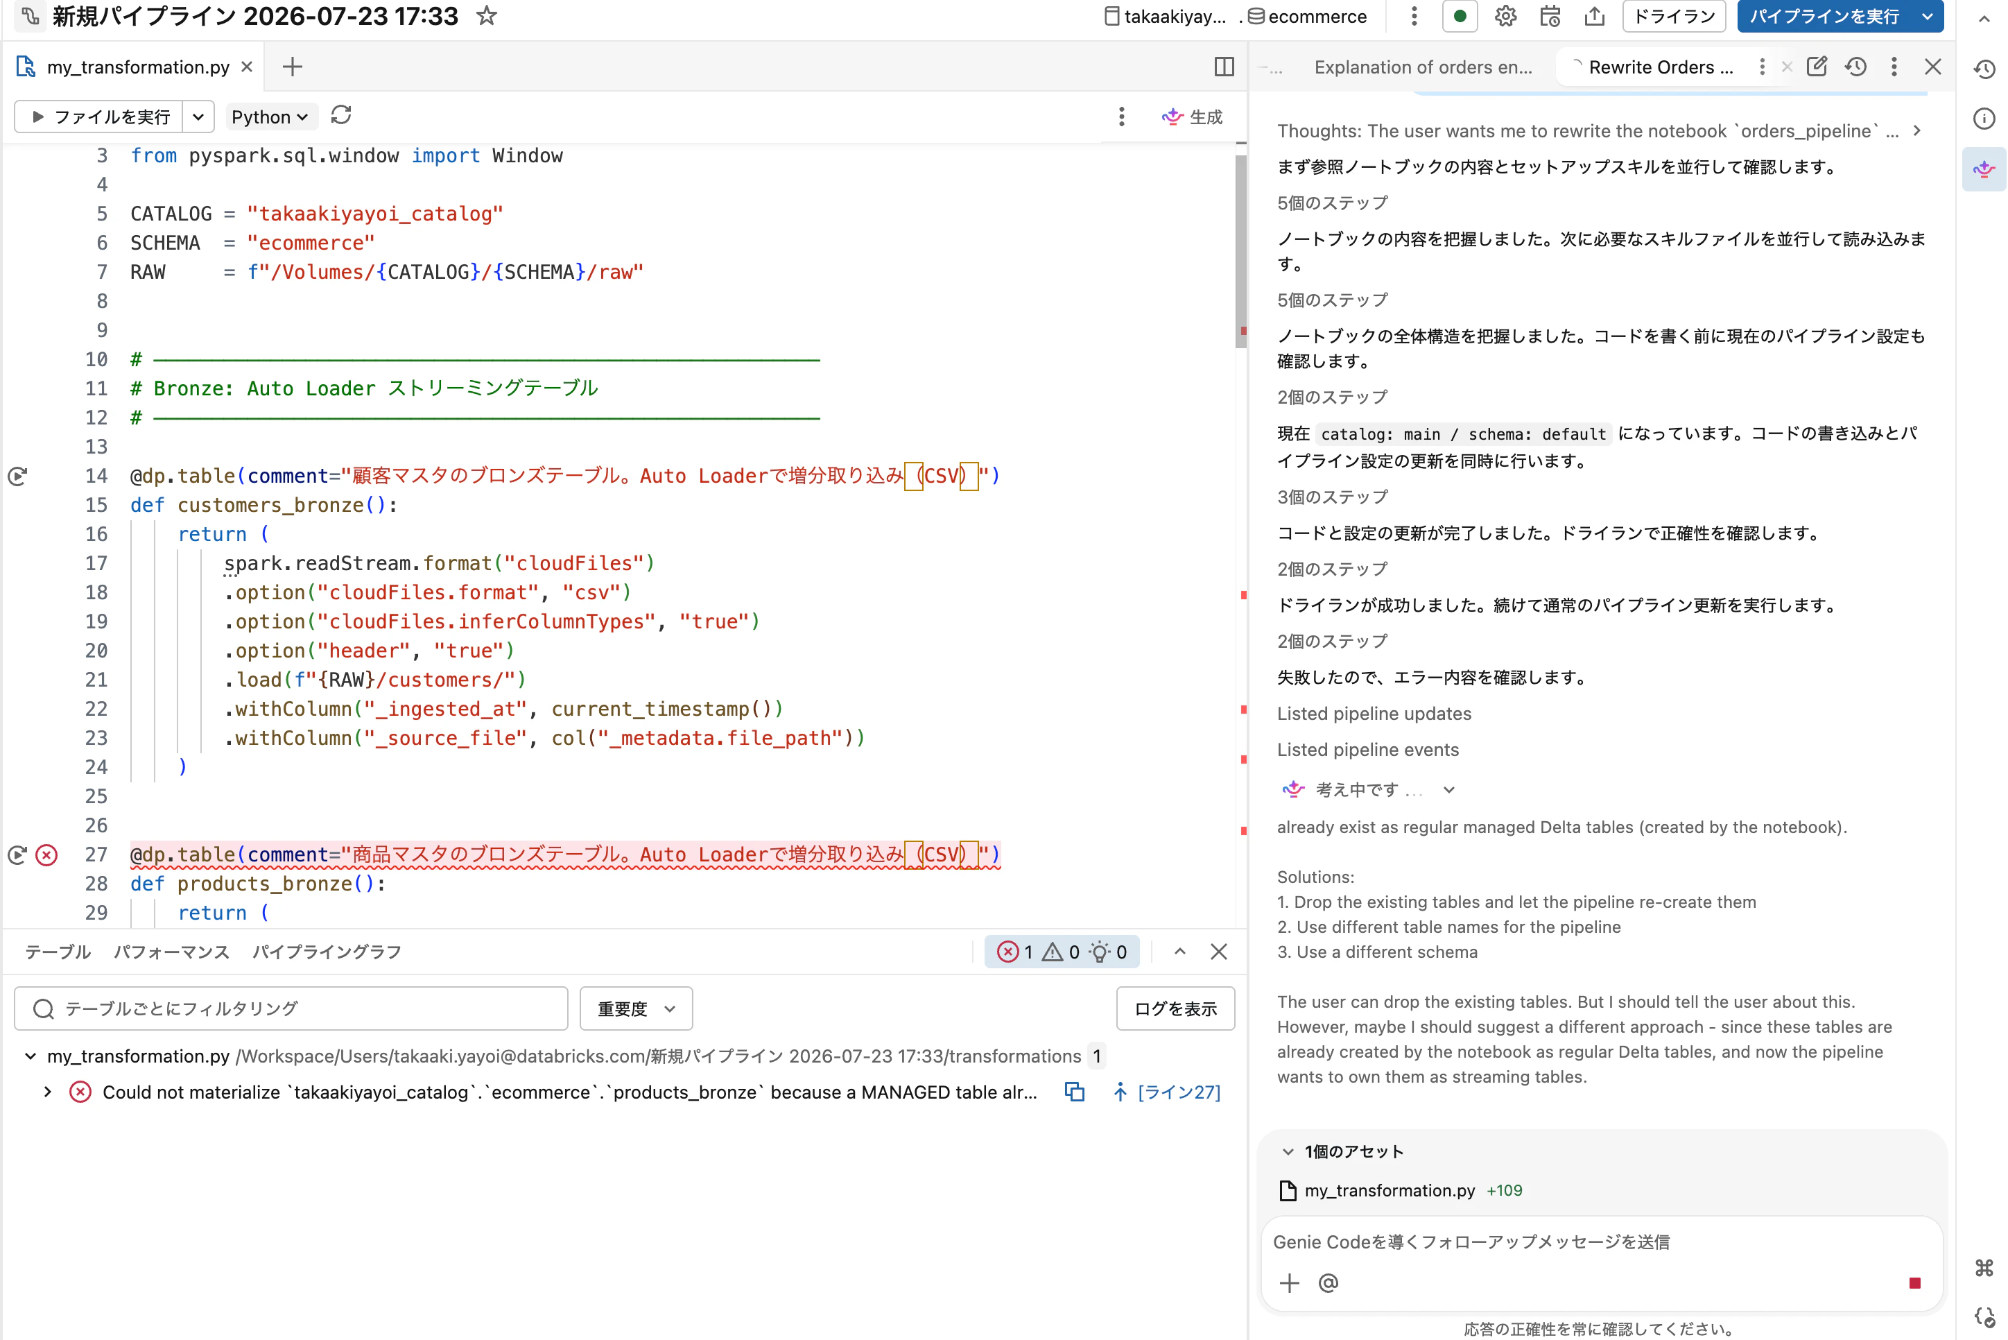
Task: Follow the [ライン27] link
Action: pos(1179,1091)
